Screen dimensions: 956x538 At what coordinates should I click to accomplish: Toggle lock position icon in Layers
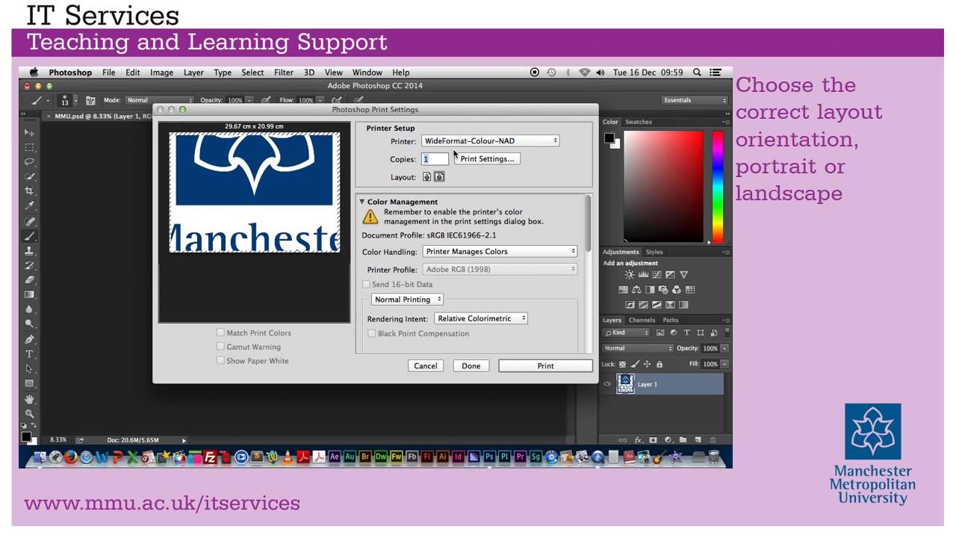647,364
